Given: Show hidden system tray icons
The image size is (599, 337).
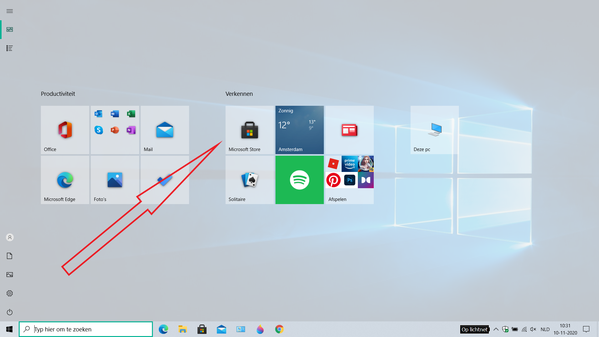Looking at the screenshot, I should (496, 329).
